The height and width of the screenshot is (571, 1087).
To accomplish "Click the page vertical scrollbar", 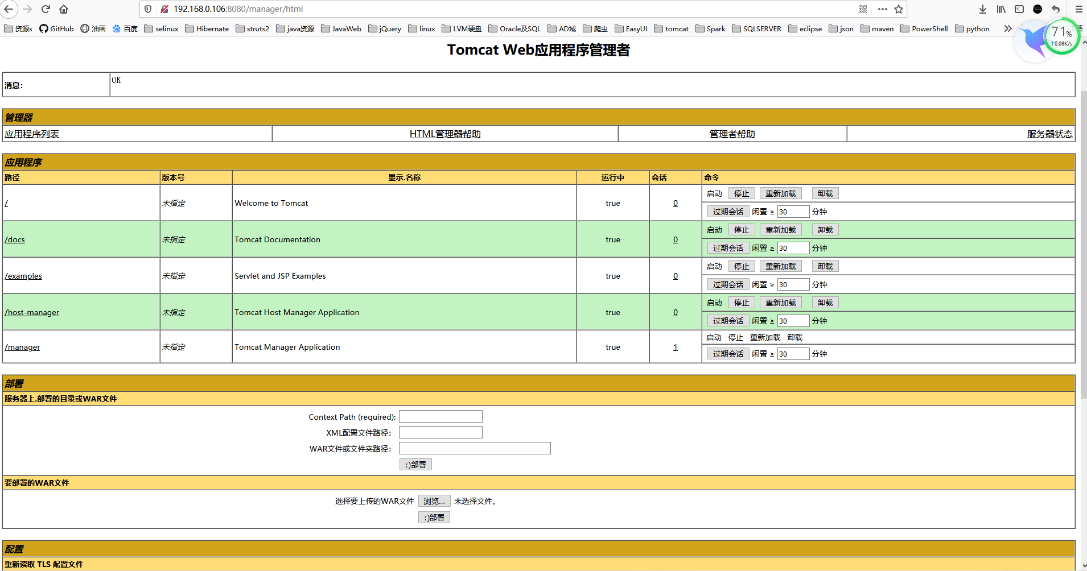I will tap(1084, 245).
